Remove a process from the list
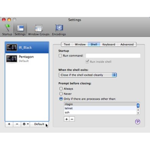The width and height of the screenshot is (150, 150). point(72,119)
